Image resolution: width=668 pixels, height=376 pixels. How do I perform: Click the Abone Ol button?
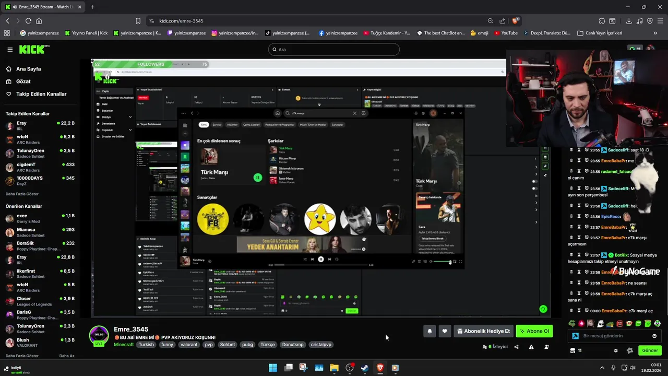[534, 331]
